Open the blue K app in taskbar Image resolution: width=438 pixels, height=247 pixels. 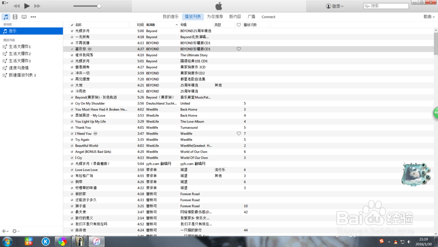(x=46, y=241)
